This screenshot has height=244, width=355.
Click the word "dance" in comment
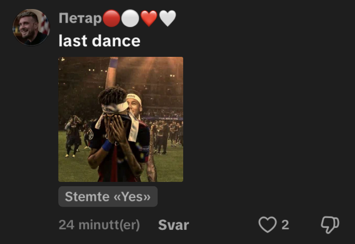tap(116, 41)
